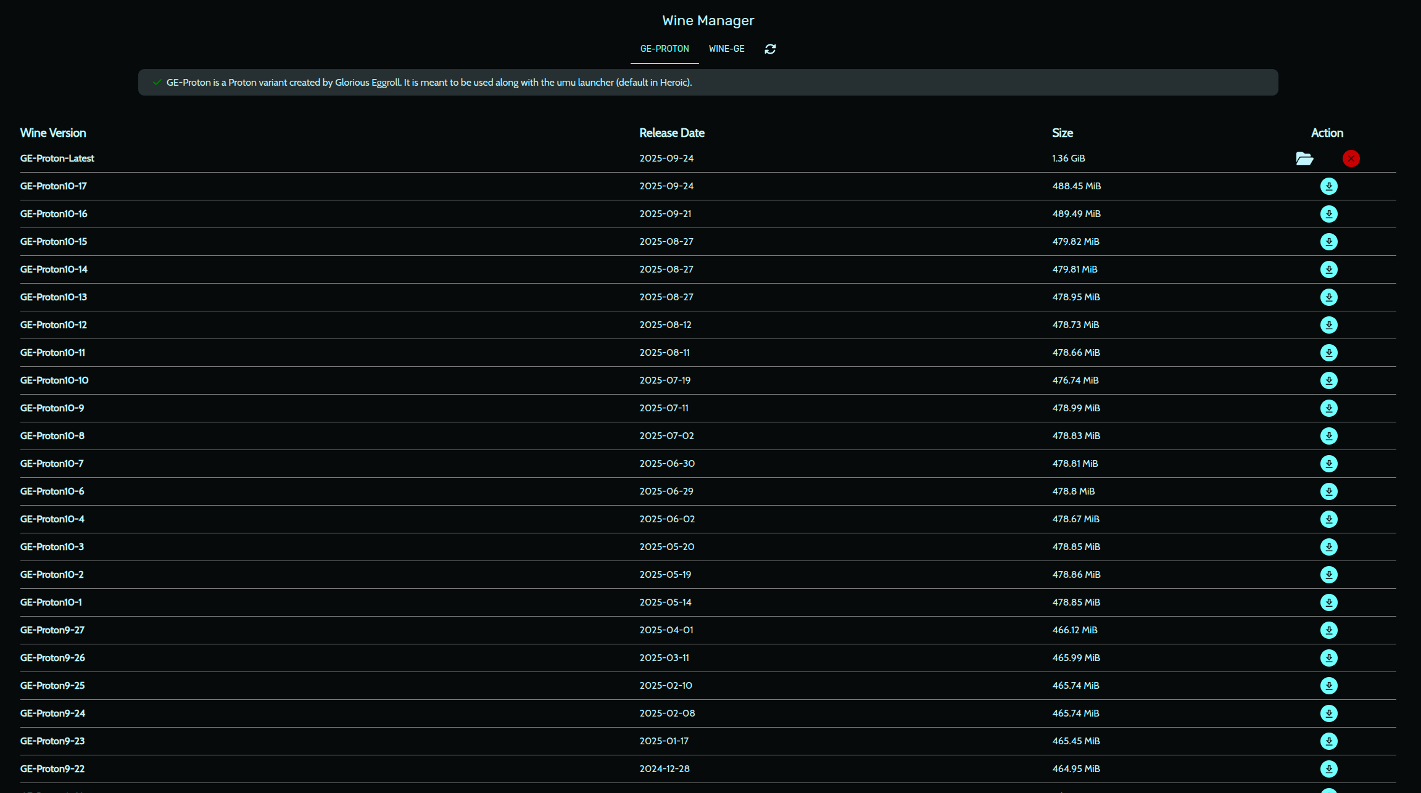This screenshot has width=1421, height=793.
Task: Click the GE-Proton10-16 version name
Action: click(x=54, y=214)
